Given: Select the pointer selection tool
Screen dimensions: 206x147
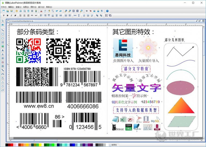Looking at the screenshot, I should point(3,21).
